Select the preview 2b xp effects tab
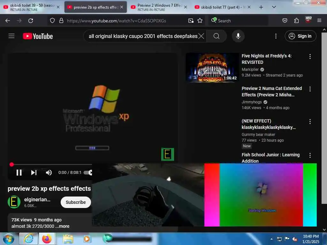327x245 pixels. [x=95, y=7]
